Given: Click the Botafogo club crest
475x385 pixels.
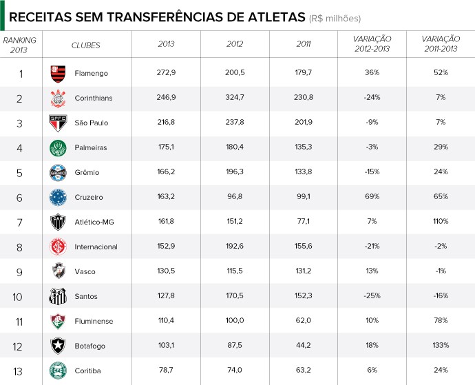Looking at the screenshot, I should (x=57, y=346).
